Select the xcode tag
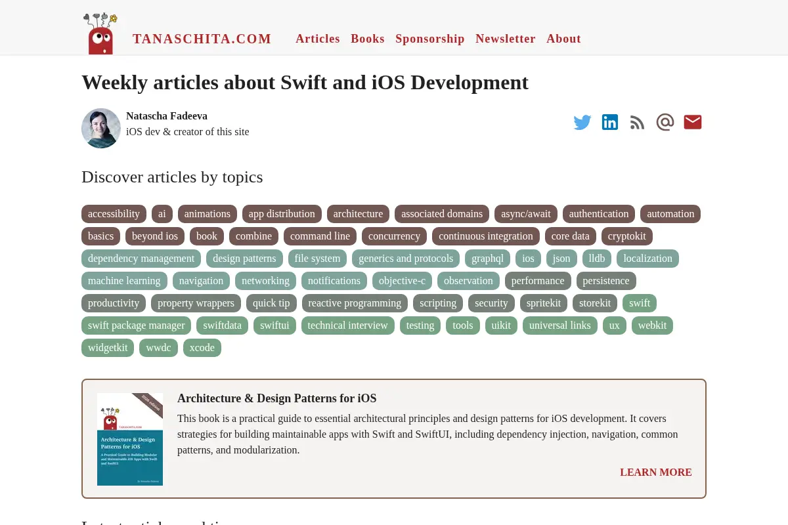The image size is (788, 525). (202, 348)
